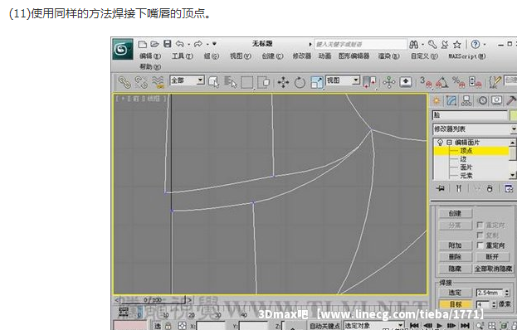This screenshot has height=330, width=517.
Task: Open 组(G) menu
Action: coord(212,56)
